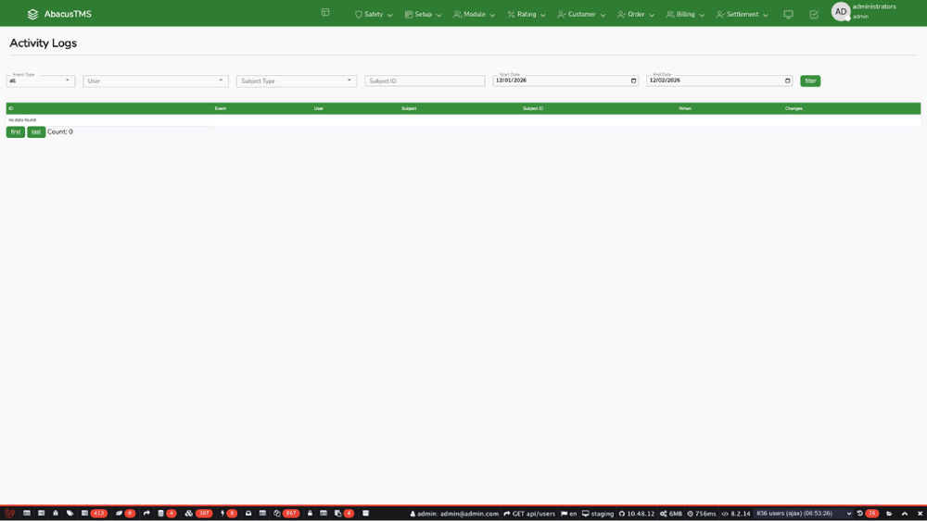Expand the Event Type dropdown
This screenshot has height=521, width=927.
(x=41, y=81)
